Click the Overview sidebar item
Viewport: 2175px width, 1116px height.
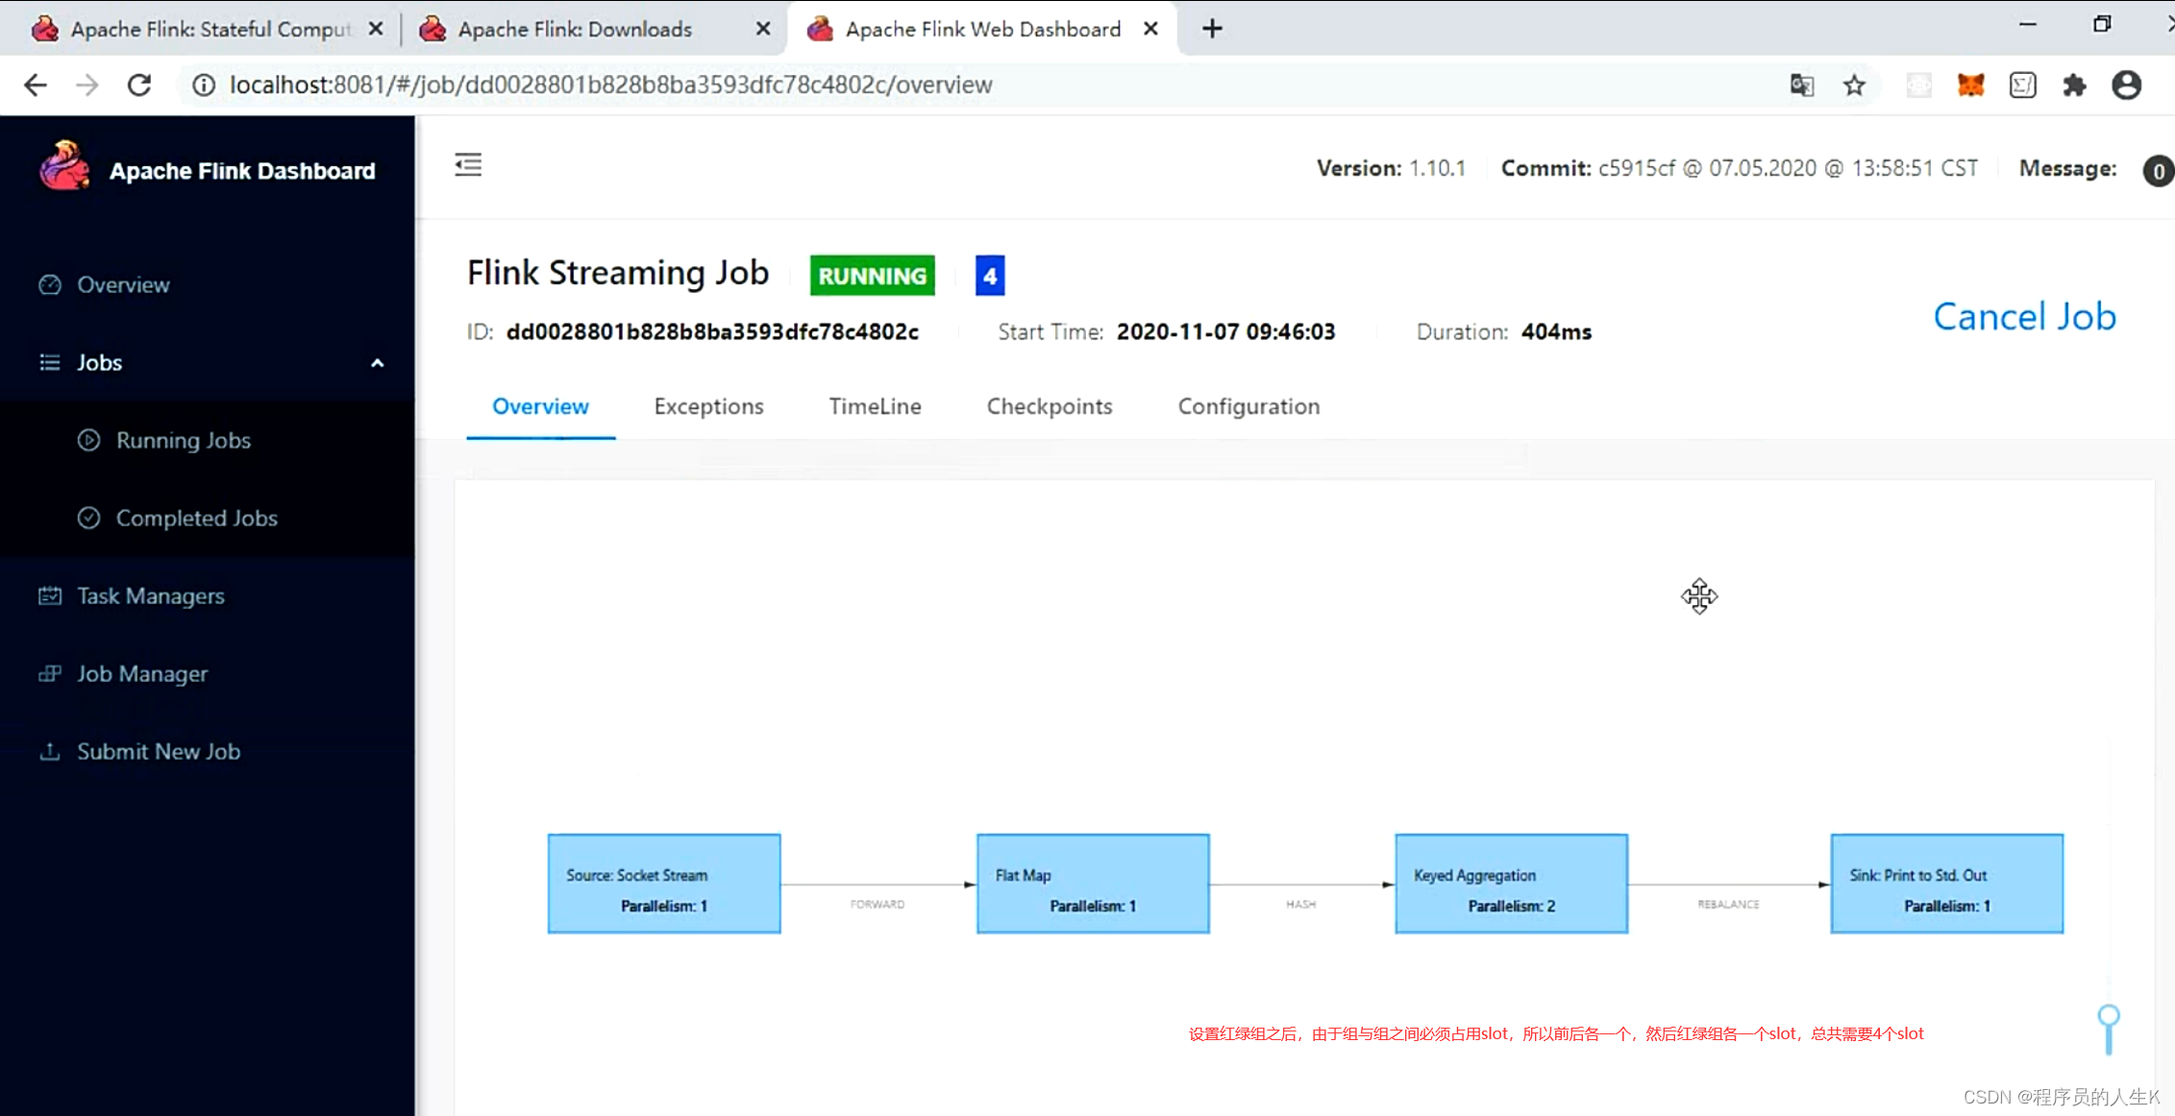(x=122, y=285)
